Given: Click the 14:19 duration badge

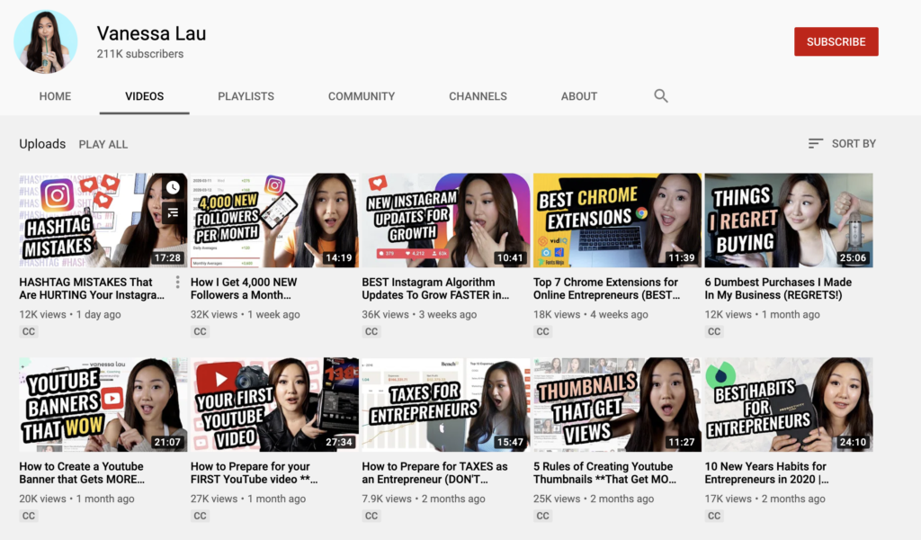Looking at the screenshot, I should point(339,258).
